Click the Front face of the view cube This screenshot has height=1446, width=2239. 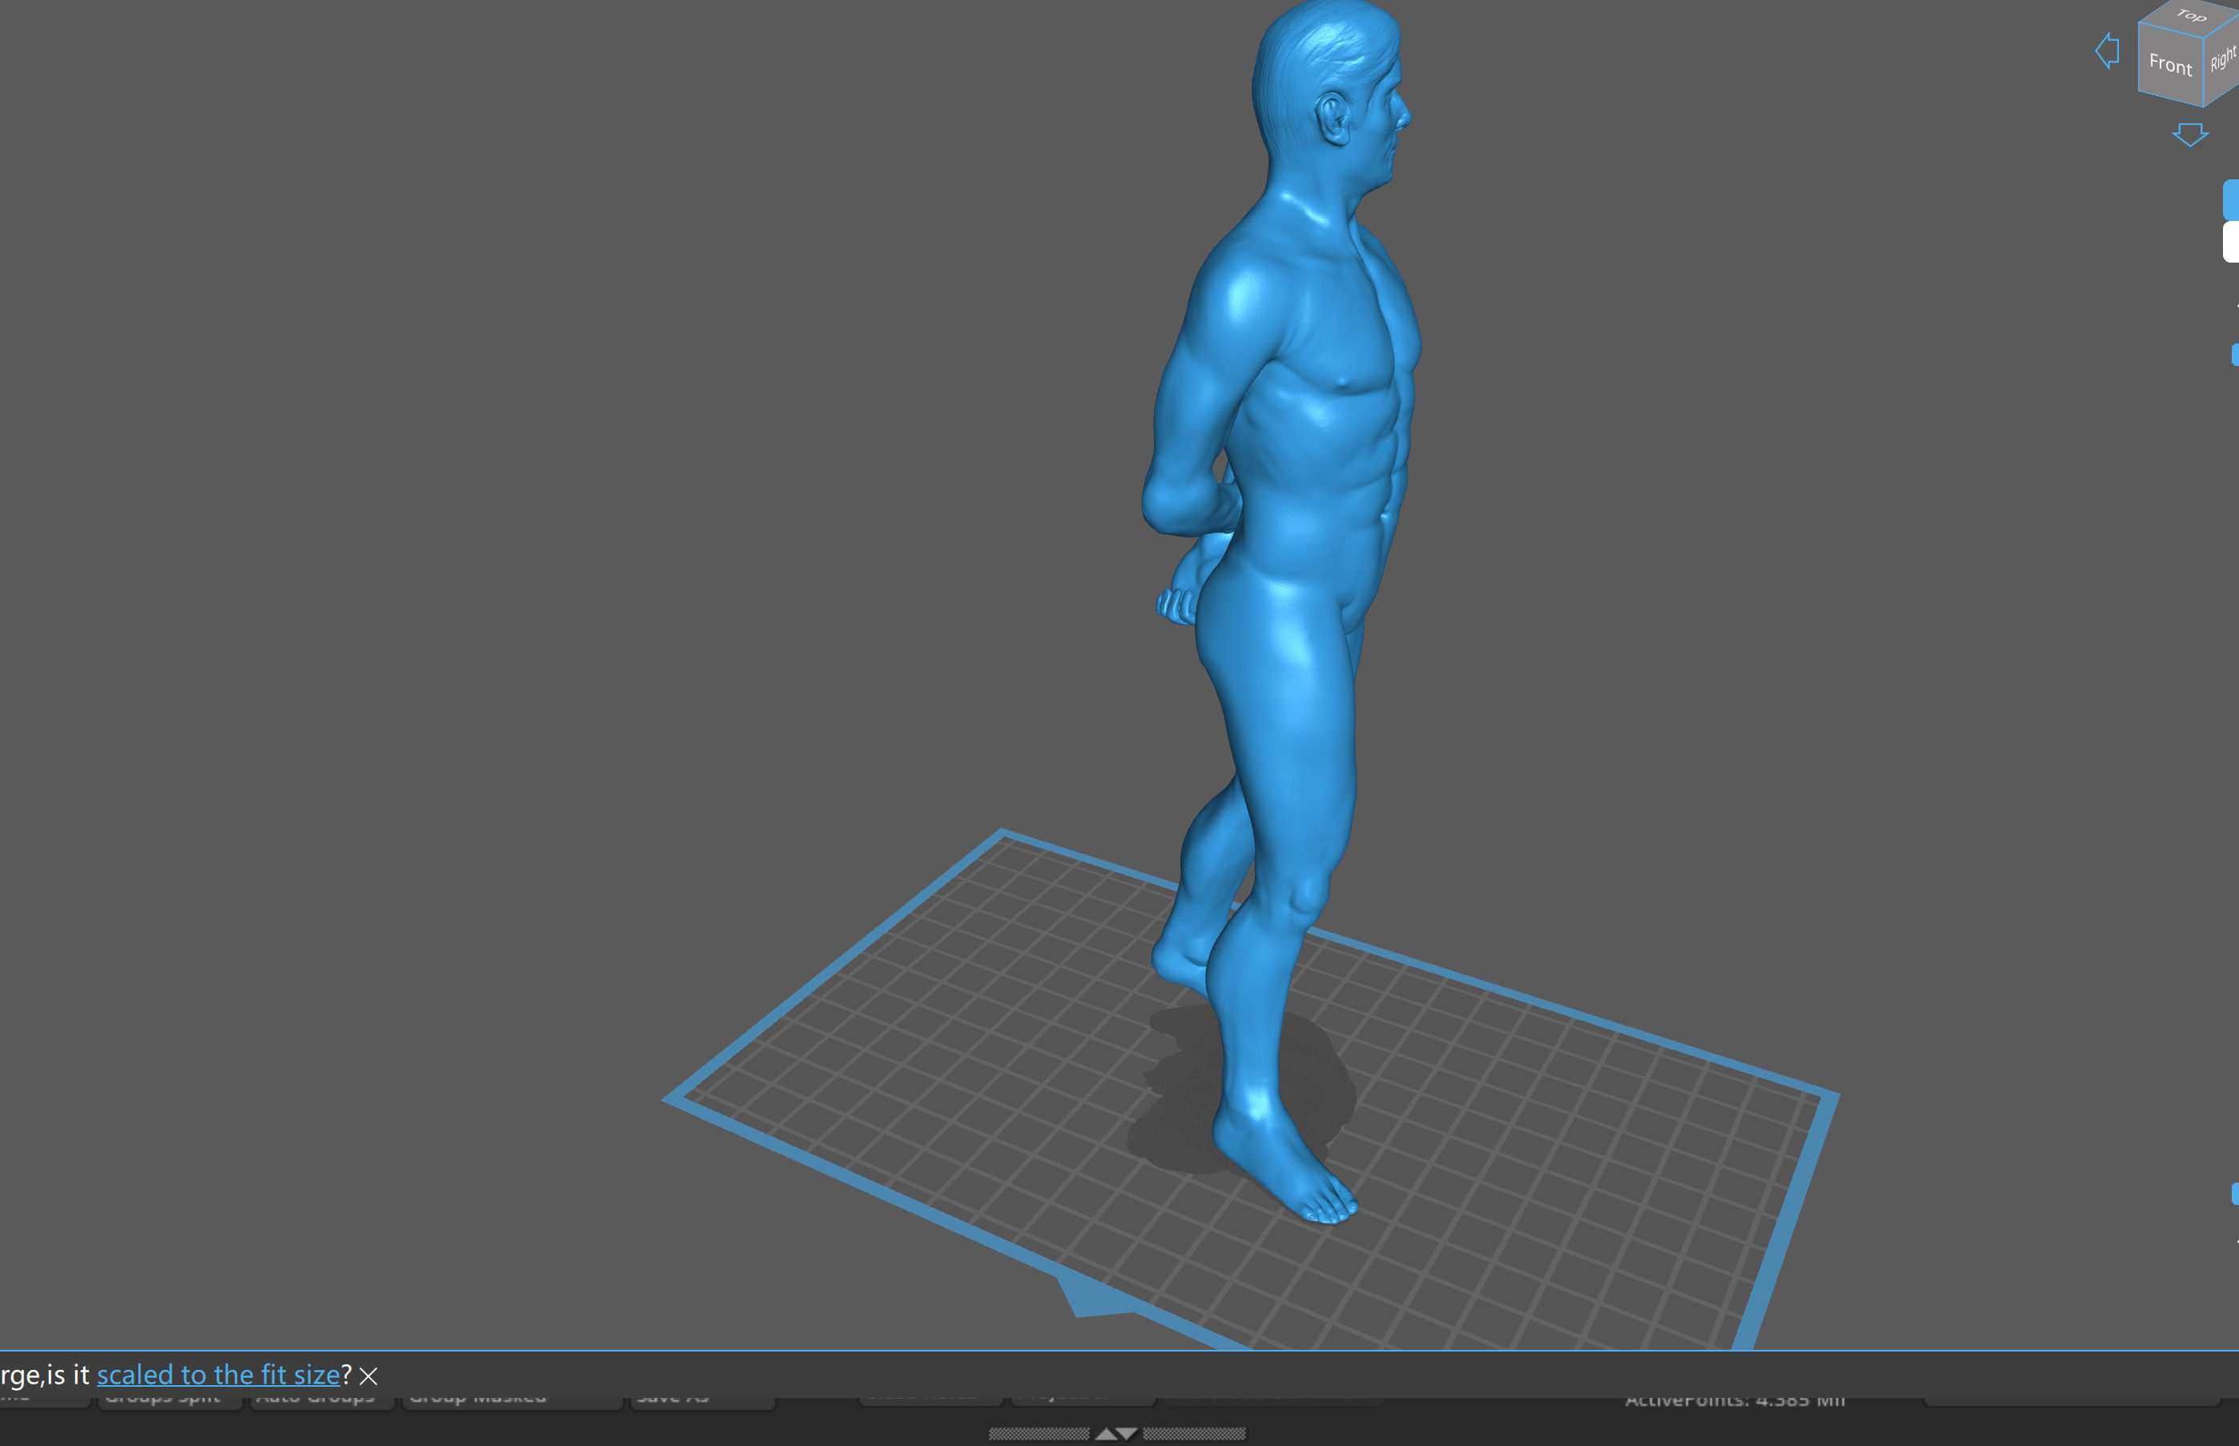pos(2170,63)
